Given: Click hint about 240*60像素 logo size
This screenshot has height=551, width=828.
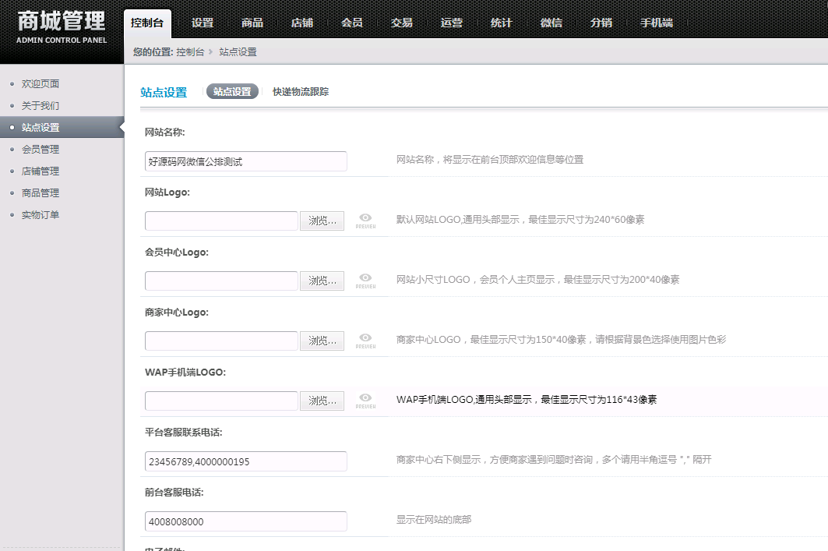Looking at the screenshot, I should (x=520, y=220).
